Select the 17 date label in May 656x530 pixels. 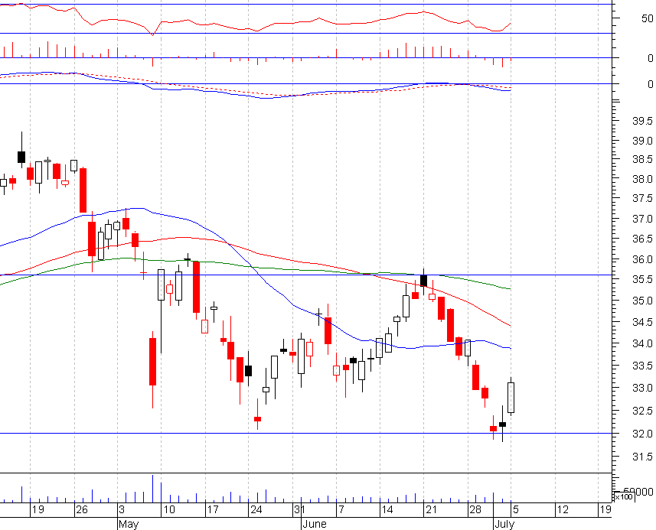click(x=213, y=510)
